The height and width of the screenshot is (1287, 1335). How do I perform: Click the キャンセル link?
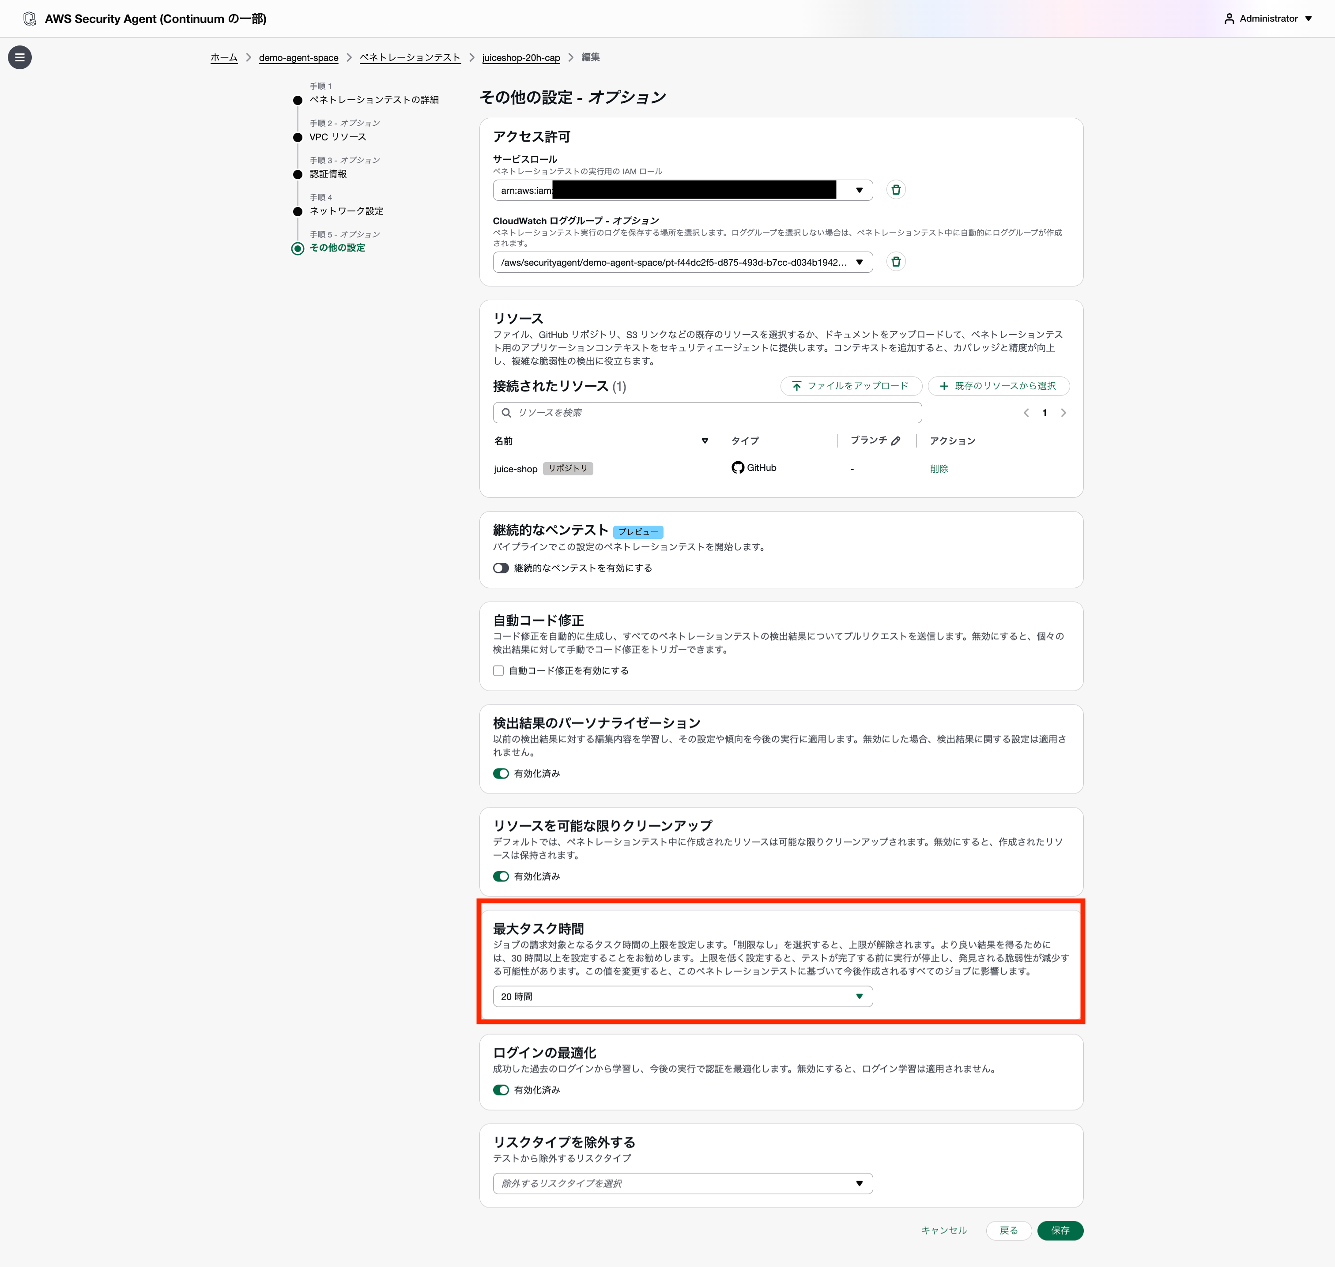pyautogui.click(x=943, y=1231)
